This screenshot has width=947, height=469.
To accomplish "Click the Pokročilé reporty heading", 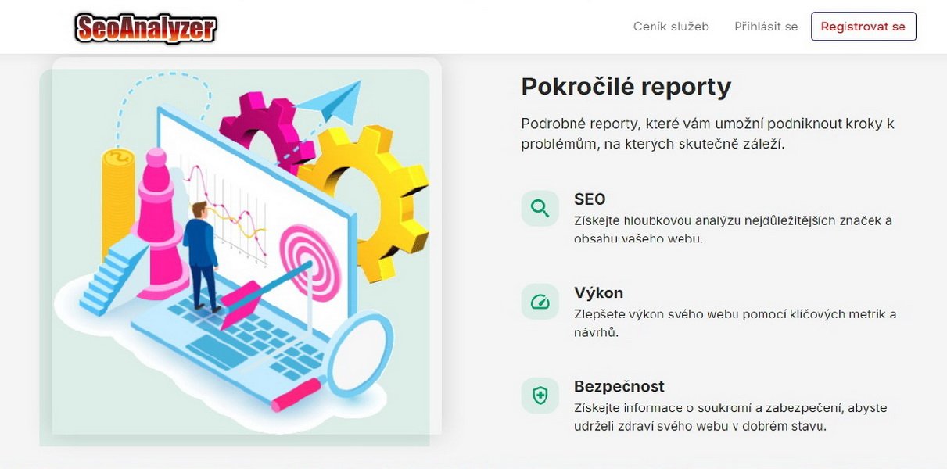I will click(626, 87).
